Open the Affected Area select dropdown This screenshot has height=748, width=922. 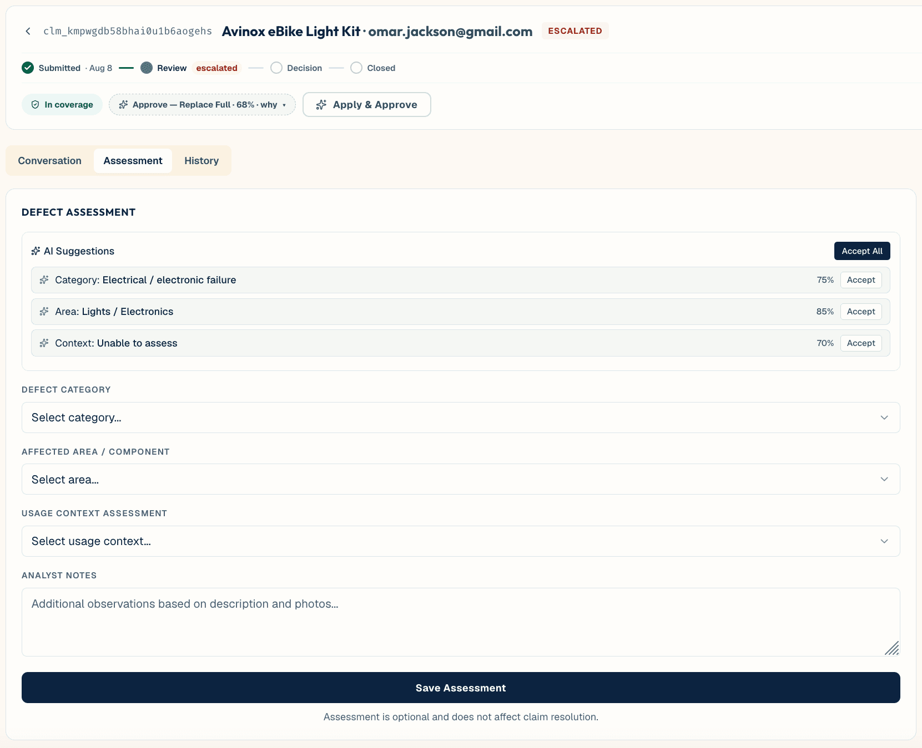[461, 479]
